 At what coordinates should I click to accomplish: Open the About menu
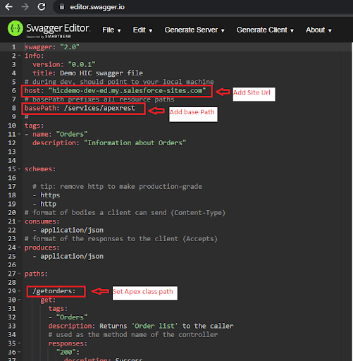click(x=318, y=30)
